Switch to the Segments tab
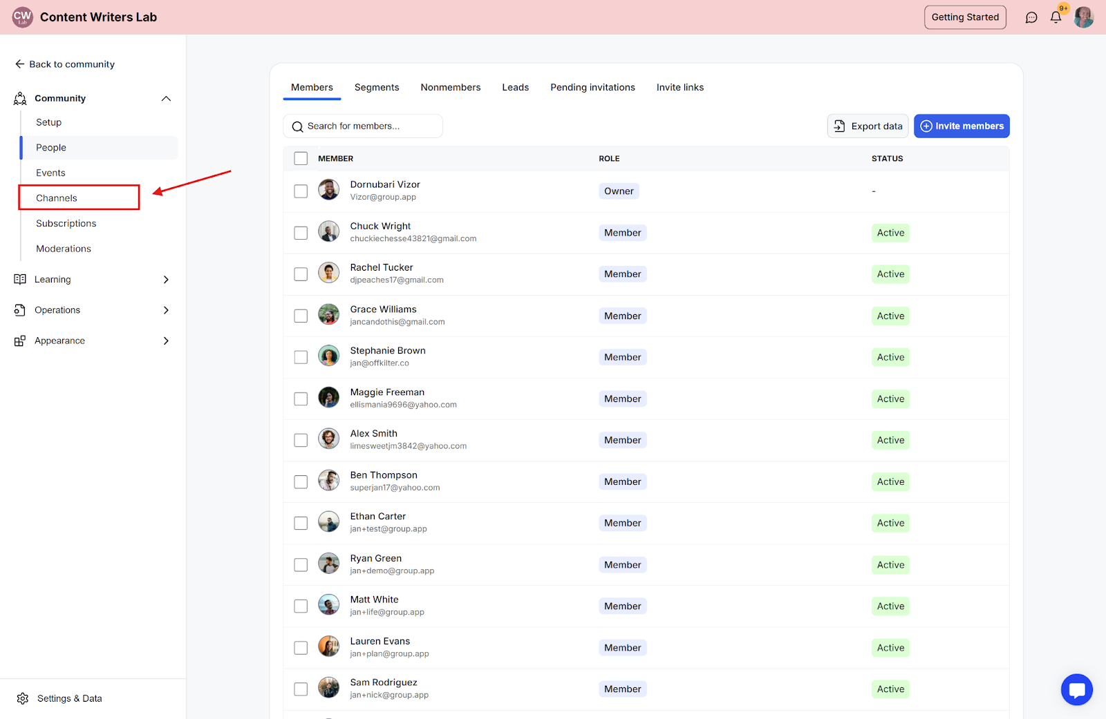Screen dimensions: 1106x719 click(x=377, y=87)
